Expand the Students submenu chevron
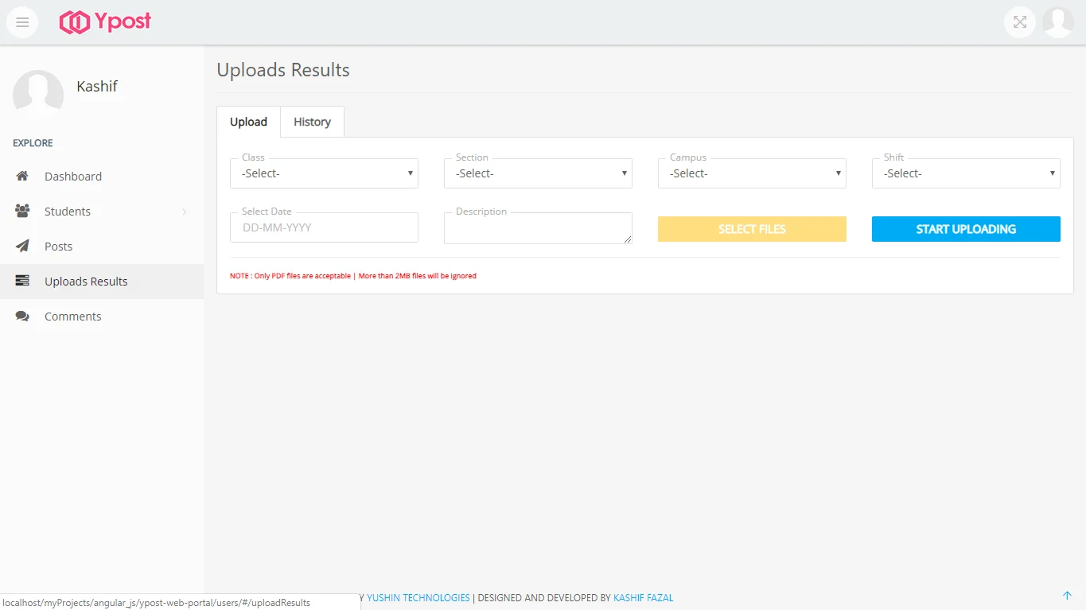The height and width of the screenshot is (610, 1086). 185,212
